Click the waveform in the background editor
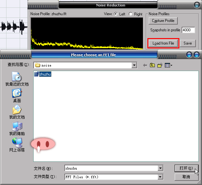 click(14, 27)
